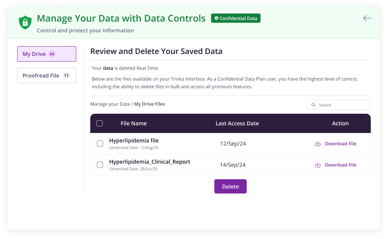
Task: Open the Proofread File section
Action: pos(46,76)
